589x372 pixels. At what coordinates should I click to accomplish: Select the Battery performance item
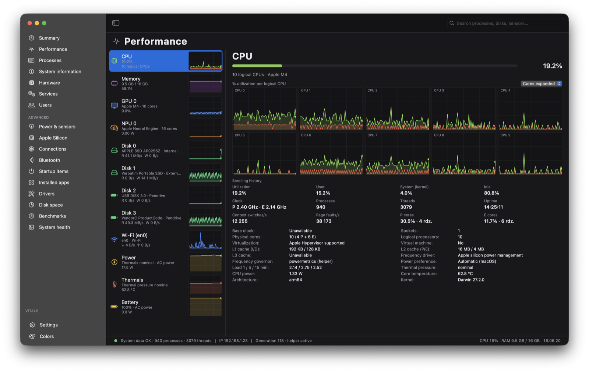166,307
